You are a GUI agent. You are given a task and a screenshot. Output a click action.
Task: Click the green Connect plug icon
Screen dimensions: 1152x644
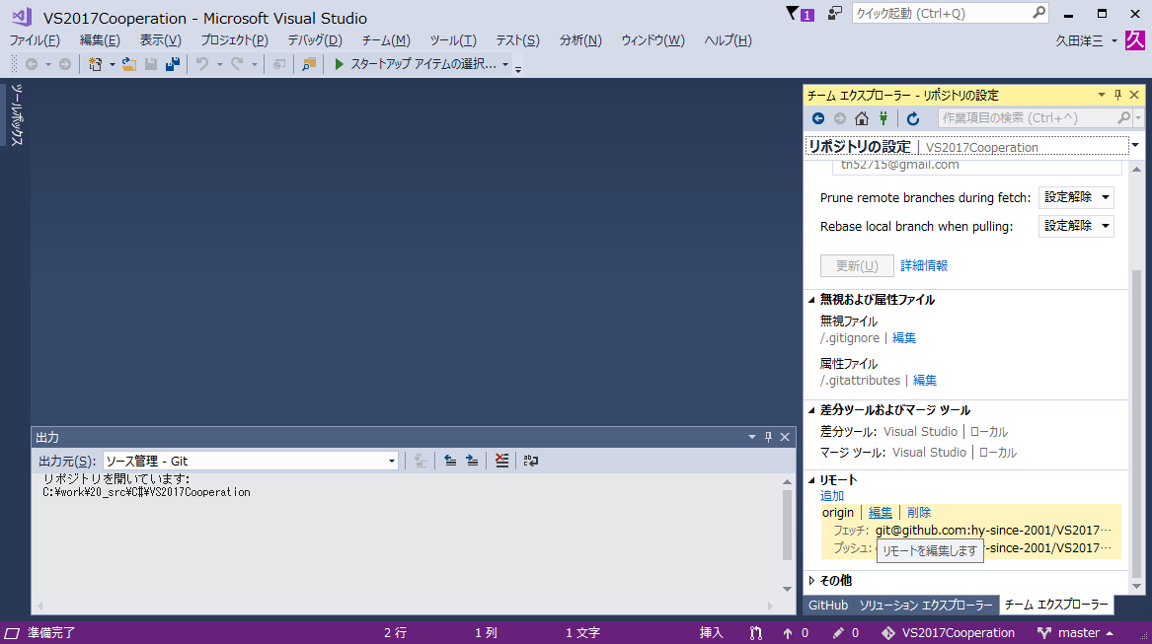pyautogui.click(x=883, y=117)
